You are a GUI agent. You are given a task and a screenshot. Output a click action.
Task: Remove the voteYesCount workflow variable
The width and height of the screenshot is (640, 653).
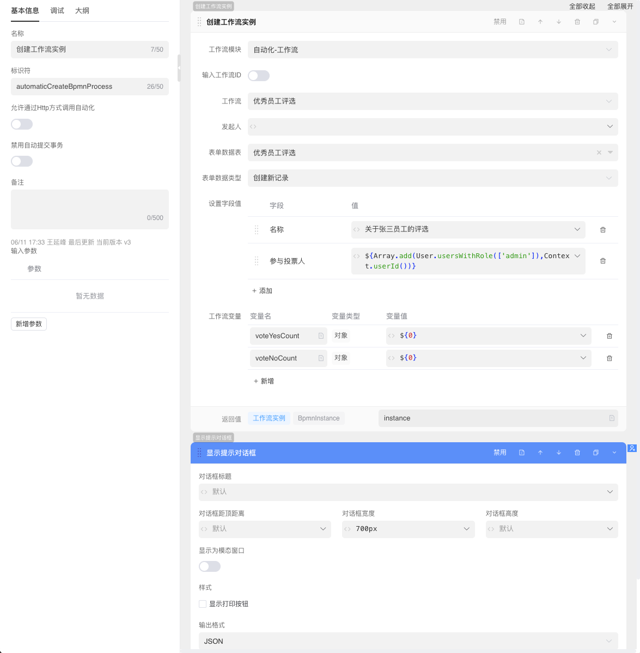[609, 336]
